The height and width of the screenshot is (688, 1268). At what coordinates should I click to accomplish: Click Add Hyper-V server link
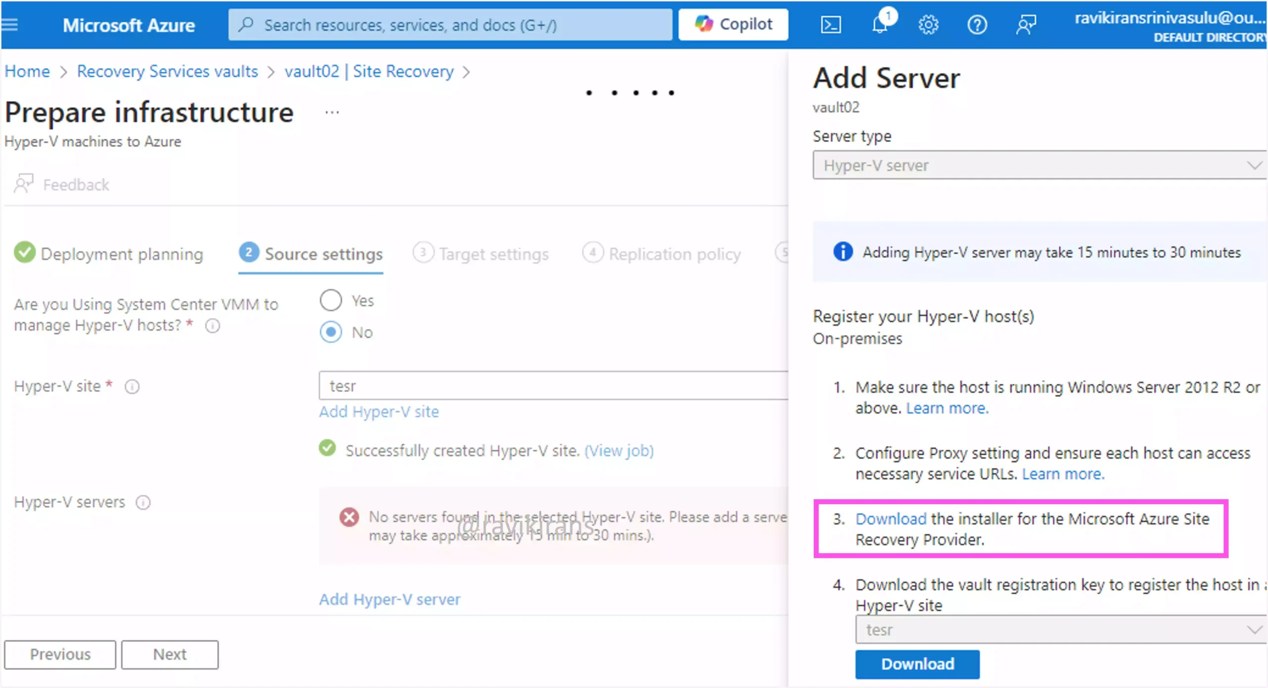(390, 599)
